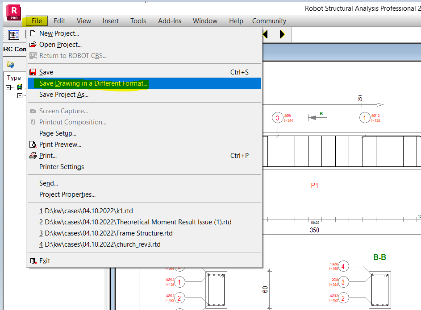Click the blue project layout icon below the logo
The height and width of the screenshot is (310, 421).
(x=14, y=34)
